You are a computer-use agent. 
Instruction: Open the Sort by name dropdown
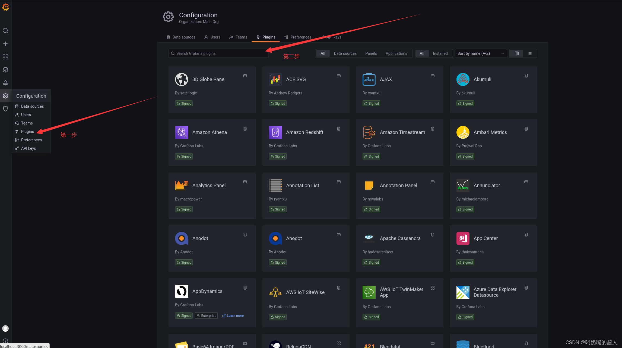click(481, 53)
